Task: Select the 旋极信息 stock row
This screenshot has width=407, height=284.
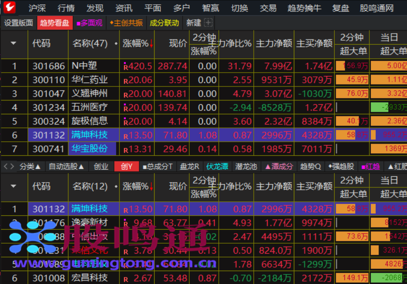Action: tap(203, 121)
